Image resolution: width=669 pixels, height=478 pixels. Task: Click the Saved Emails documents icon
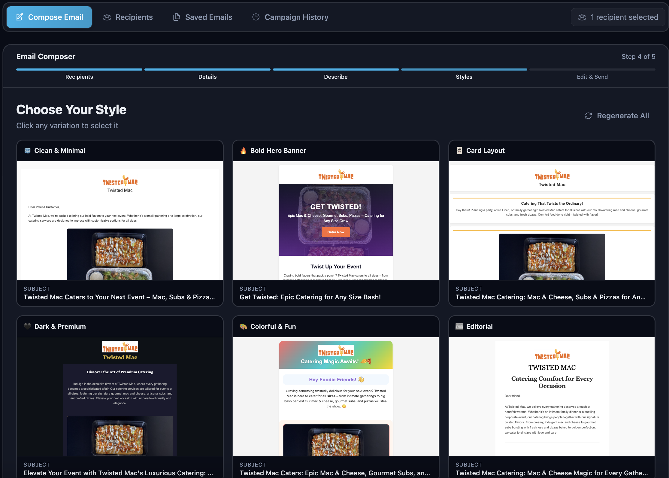tap(177, 17)
